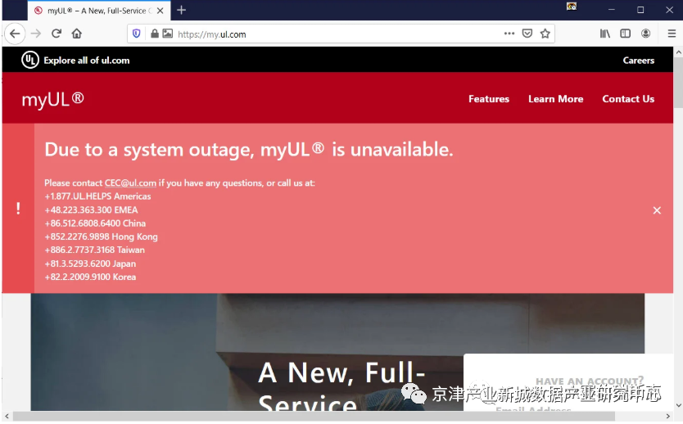Screen dimensions: 683x424
Task: Open the Features menu item
Action: click(489, 99)
